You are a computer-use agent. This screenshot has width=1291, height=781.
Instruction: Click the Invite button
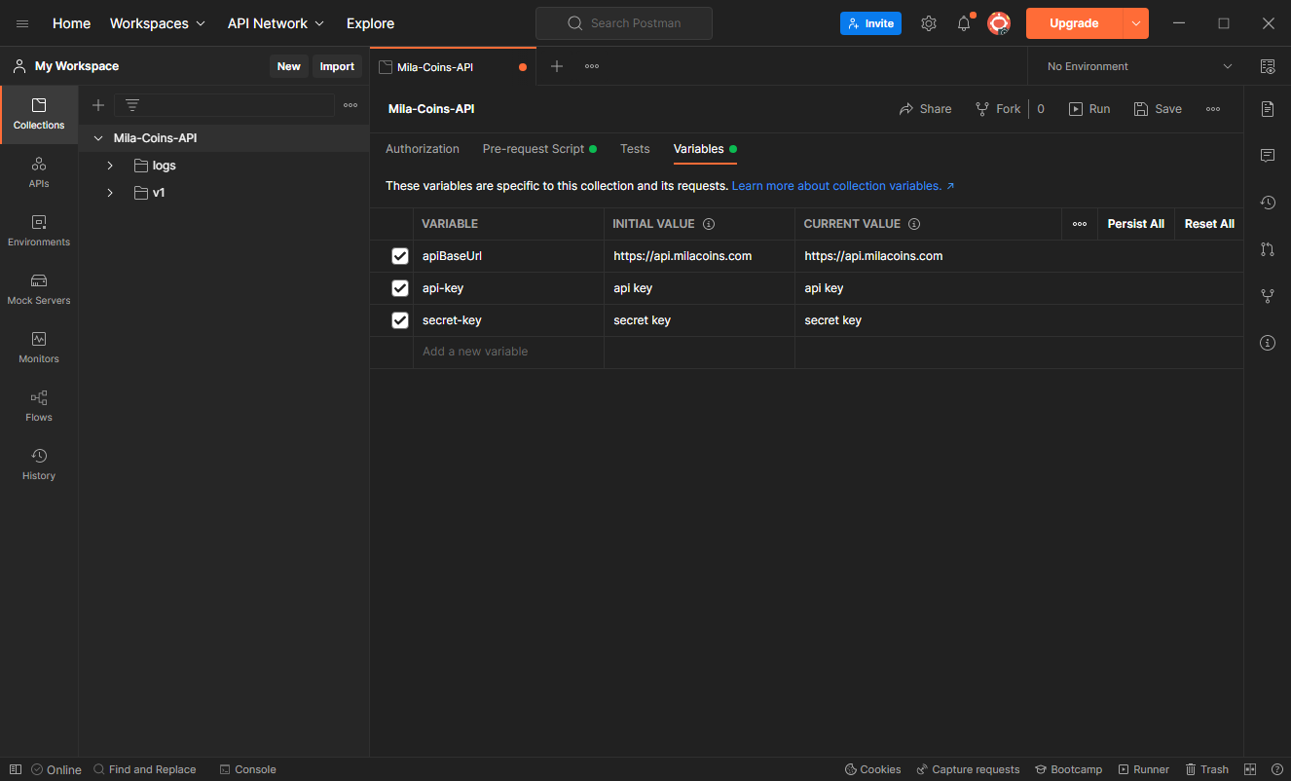(x=870, y=23)
